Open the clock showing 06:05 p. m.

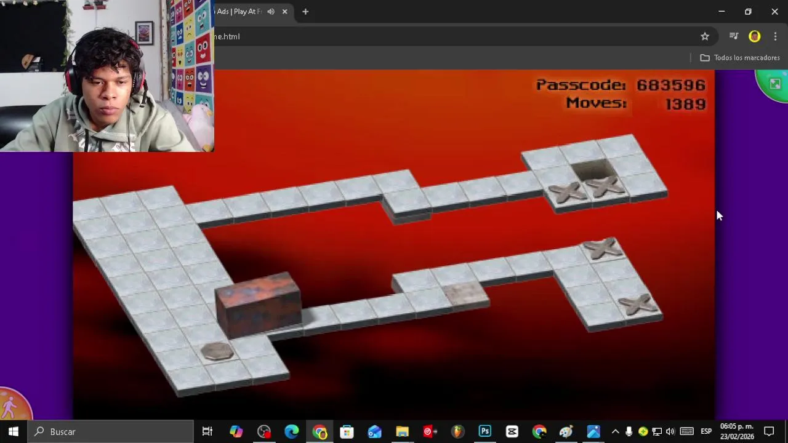[737, 432]
